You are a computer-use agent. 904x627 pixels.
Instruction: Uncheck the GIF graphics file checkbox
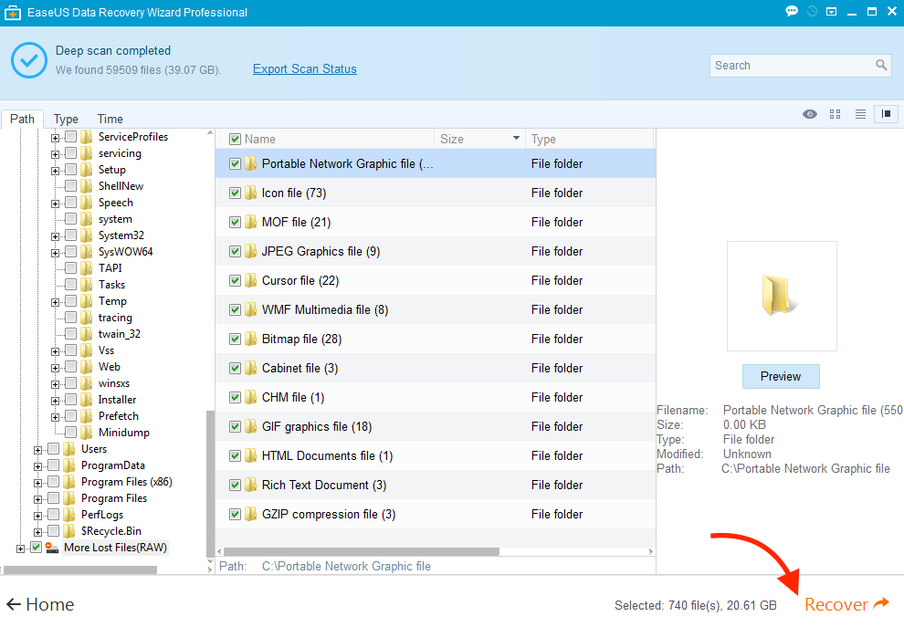click(236, 427)
